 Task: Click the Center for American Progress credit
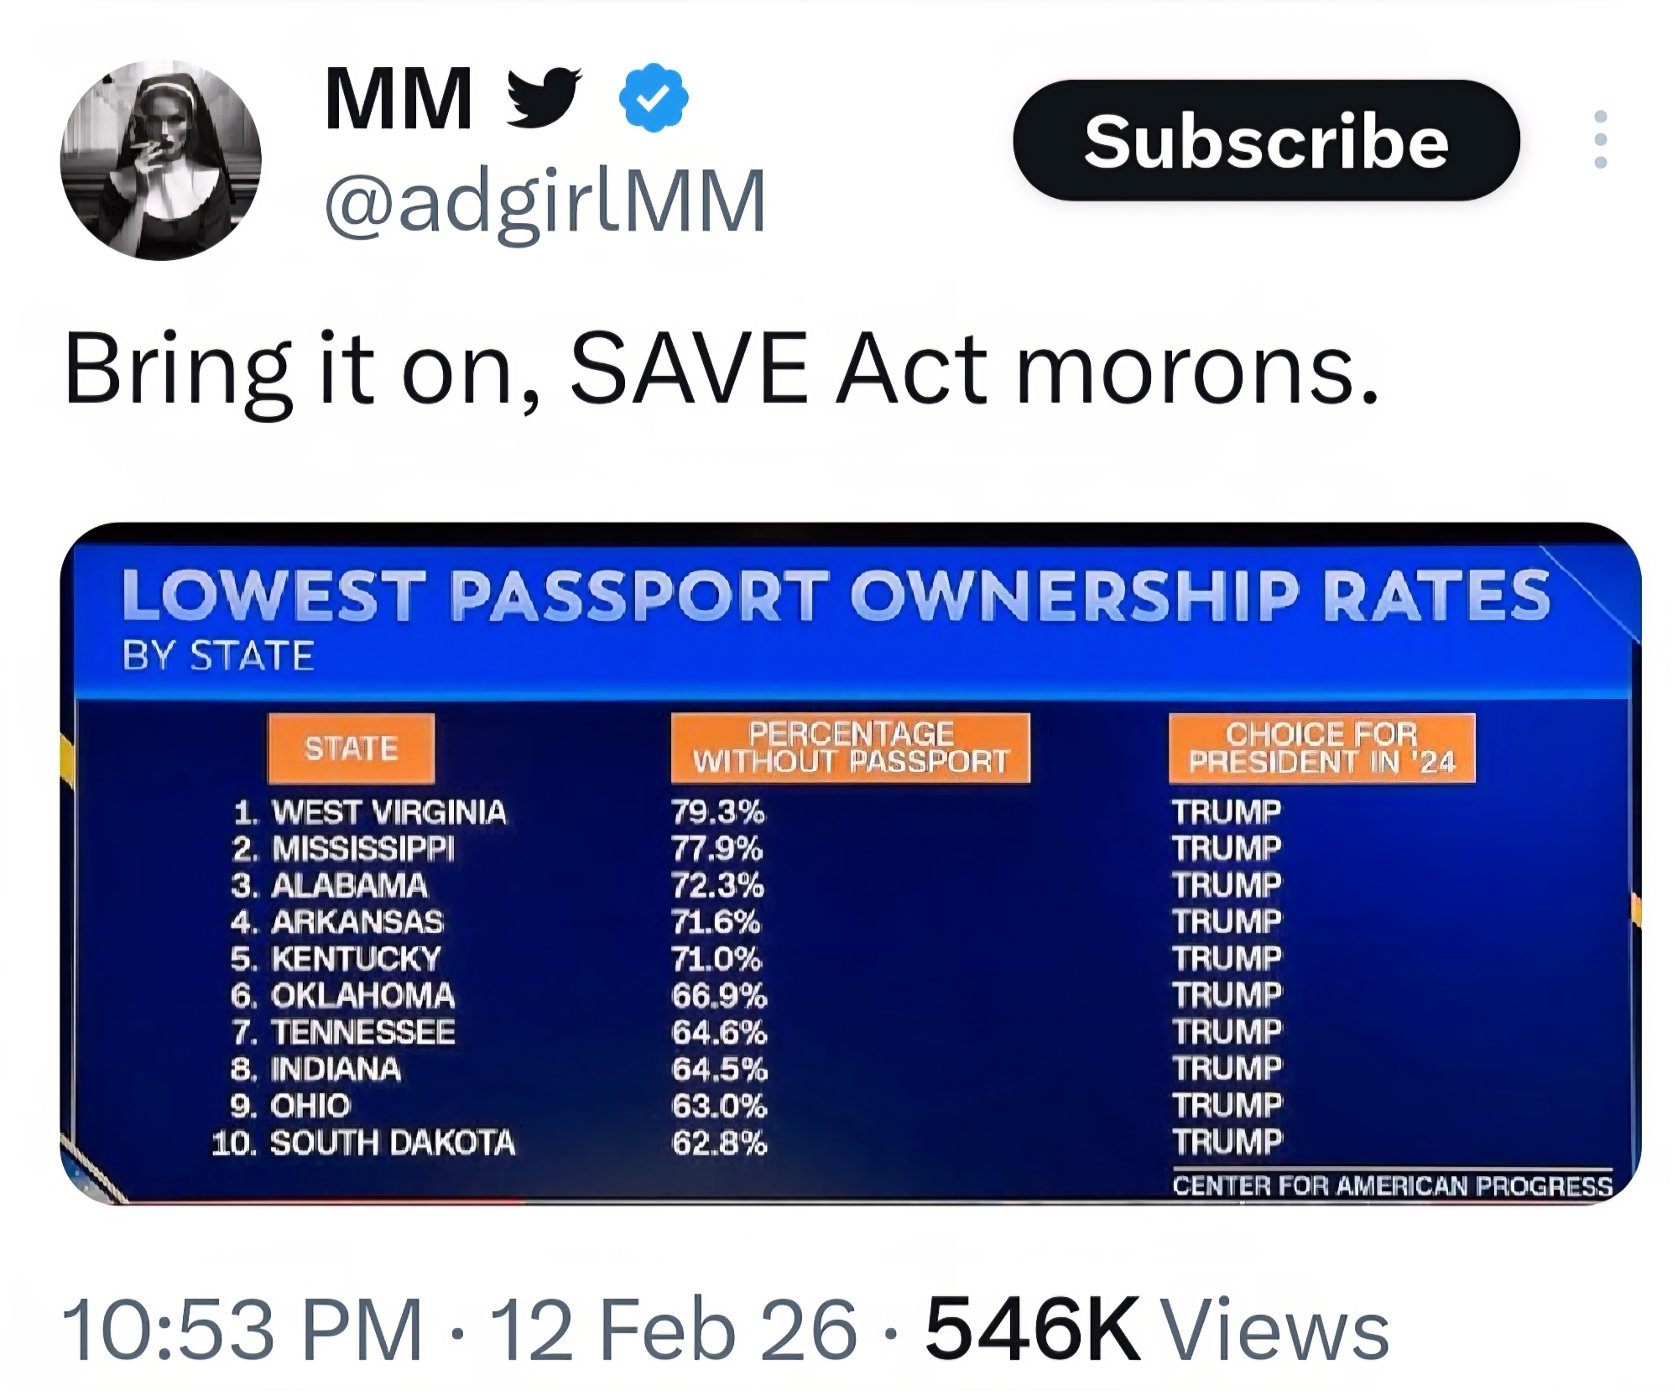[x=1392, y=1185]
